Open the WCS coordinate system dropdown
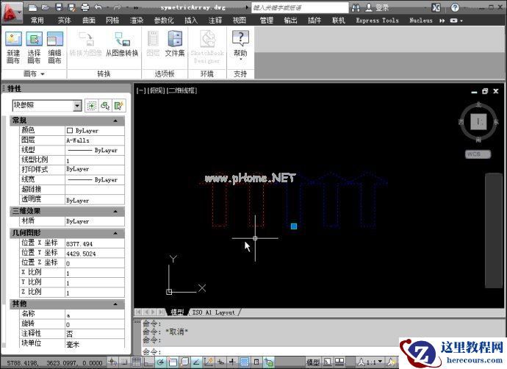Viewport: 507px width, 369px height. (478, 154)
